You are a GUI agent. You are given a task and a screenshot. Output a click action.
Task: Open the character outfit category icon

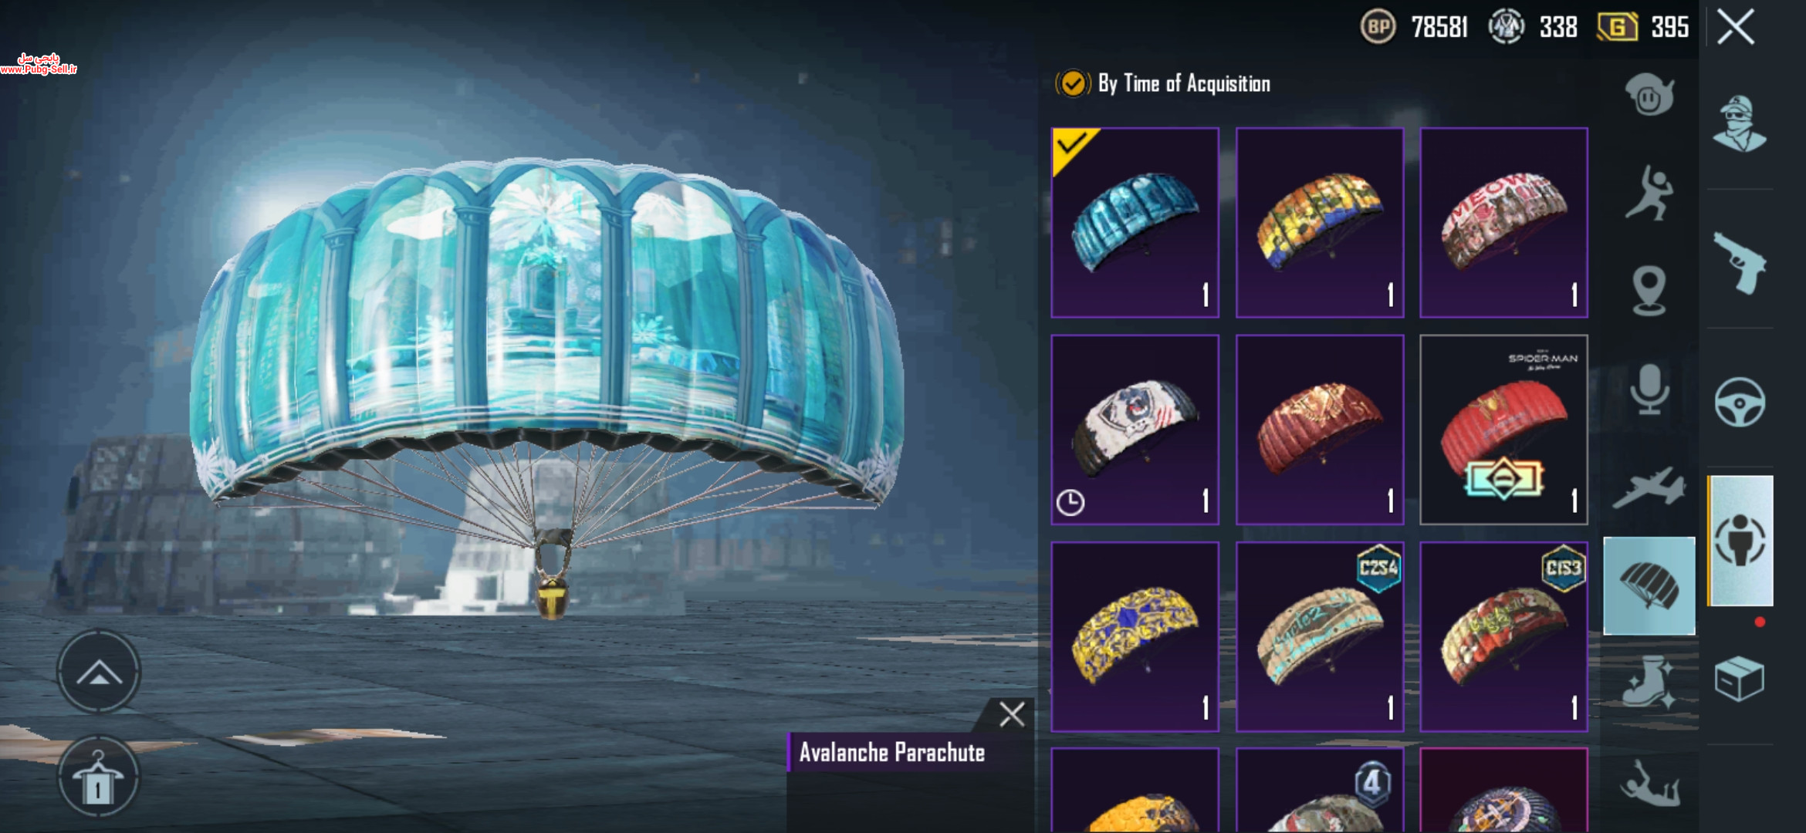(1739, 123)
